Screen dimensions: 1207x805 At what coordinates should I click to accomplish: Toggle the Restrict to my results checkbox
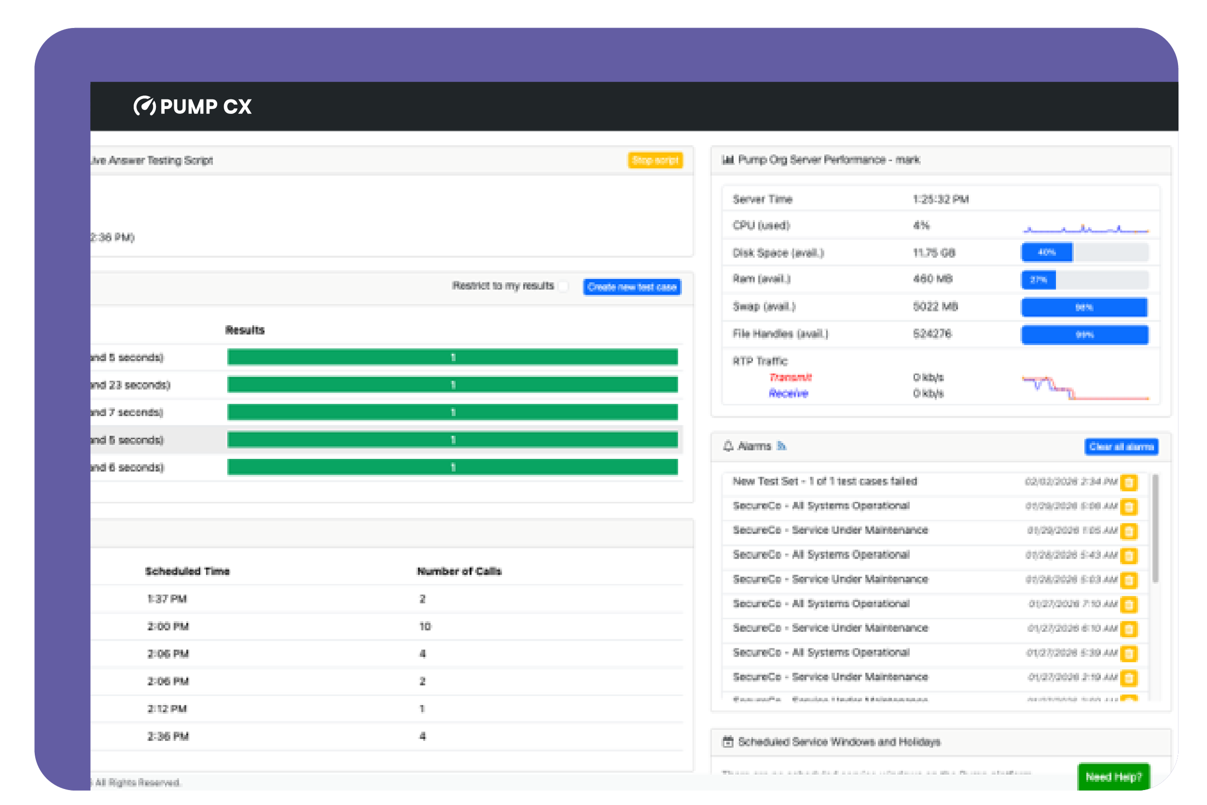[563, 286]
